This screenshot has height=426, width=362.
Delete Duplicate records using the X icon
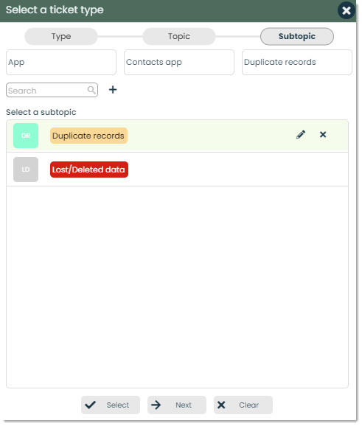[323, 134]
